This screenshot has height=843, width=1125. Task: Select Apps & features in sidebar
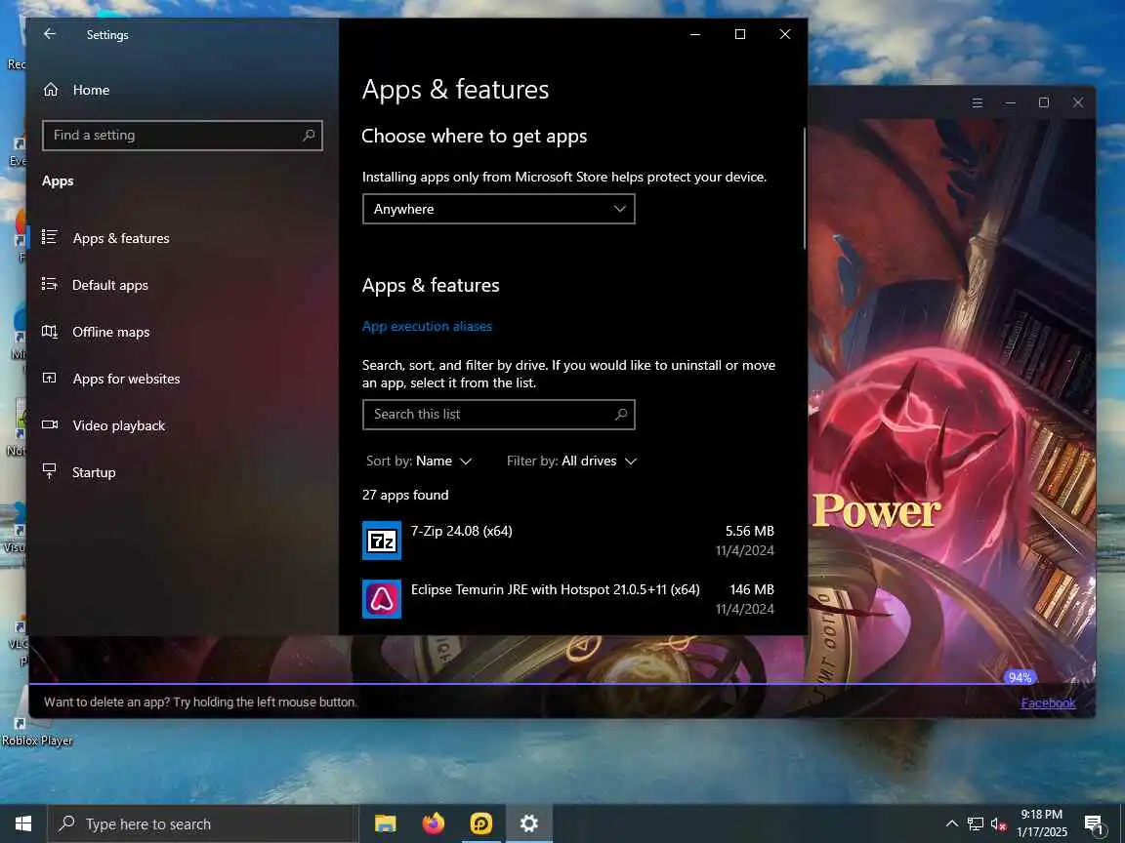(x=120, y=238)
